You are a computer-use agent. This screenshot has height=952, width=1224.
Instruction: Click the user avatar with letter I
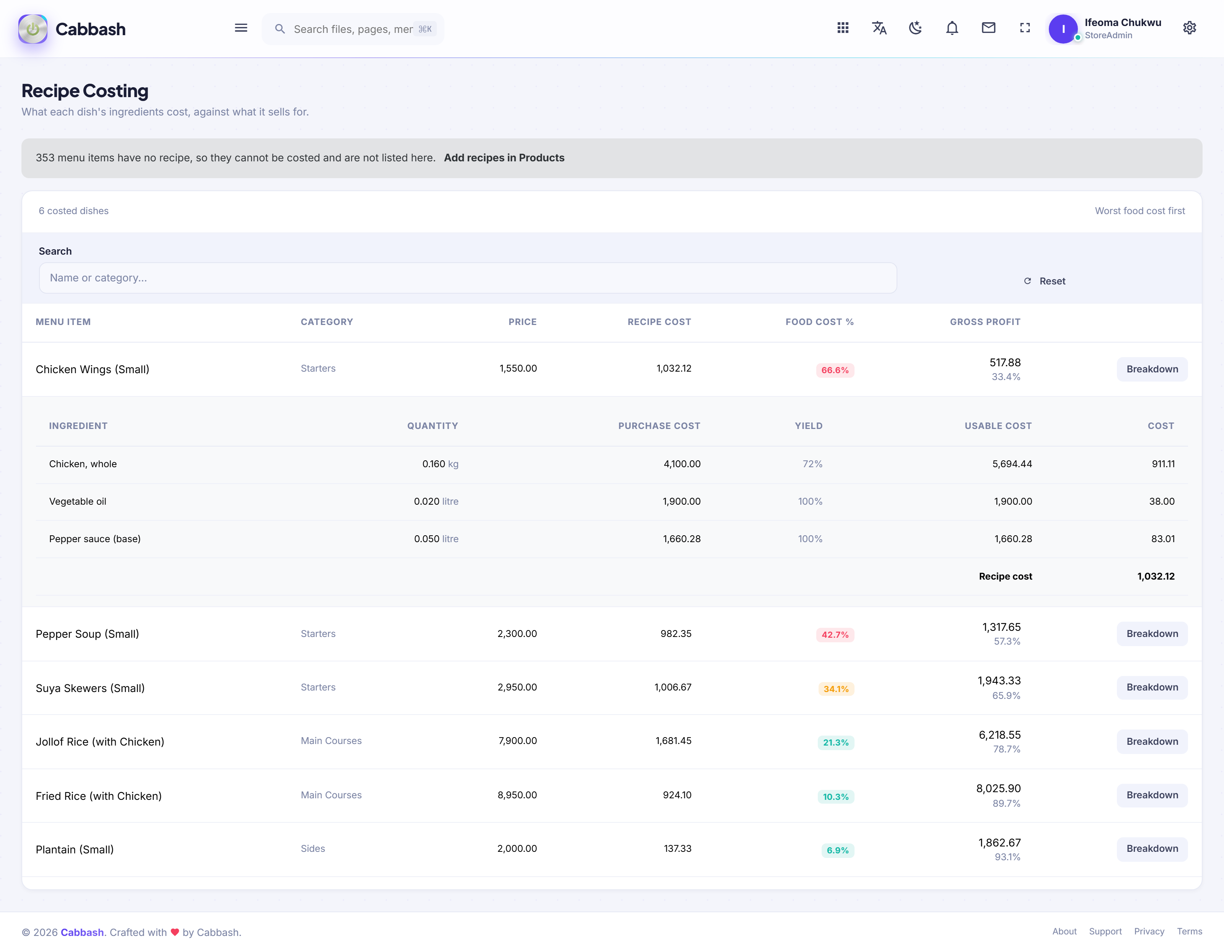click(1063, 29)
